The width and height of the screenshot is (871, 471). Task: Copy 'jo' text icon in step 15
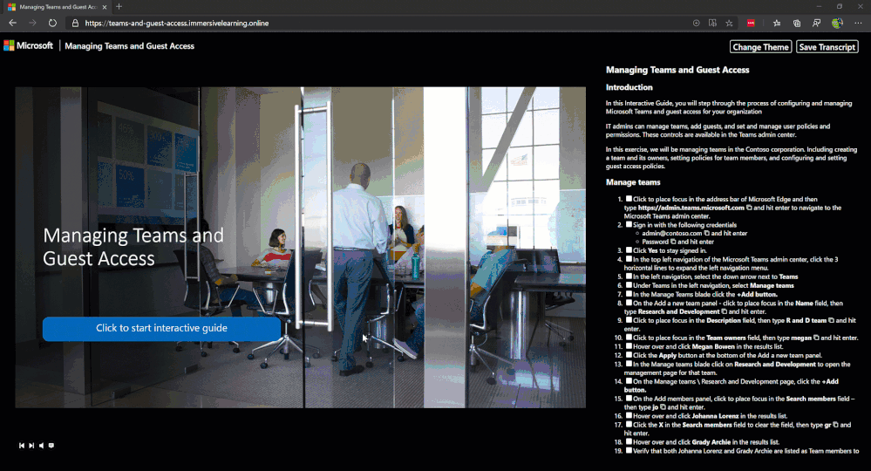pos(663,407)
